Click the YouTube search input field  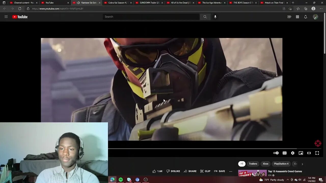pos(151,17)
